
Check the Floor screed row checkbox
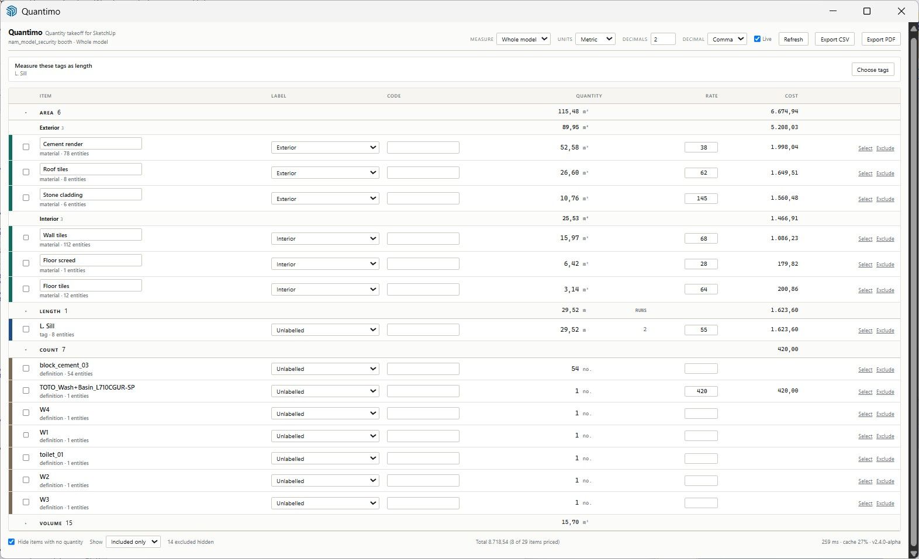pos(26,263)
